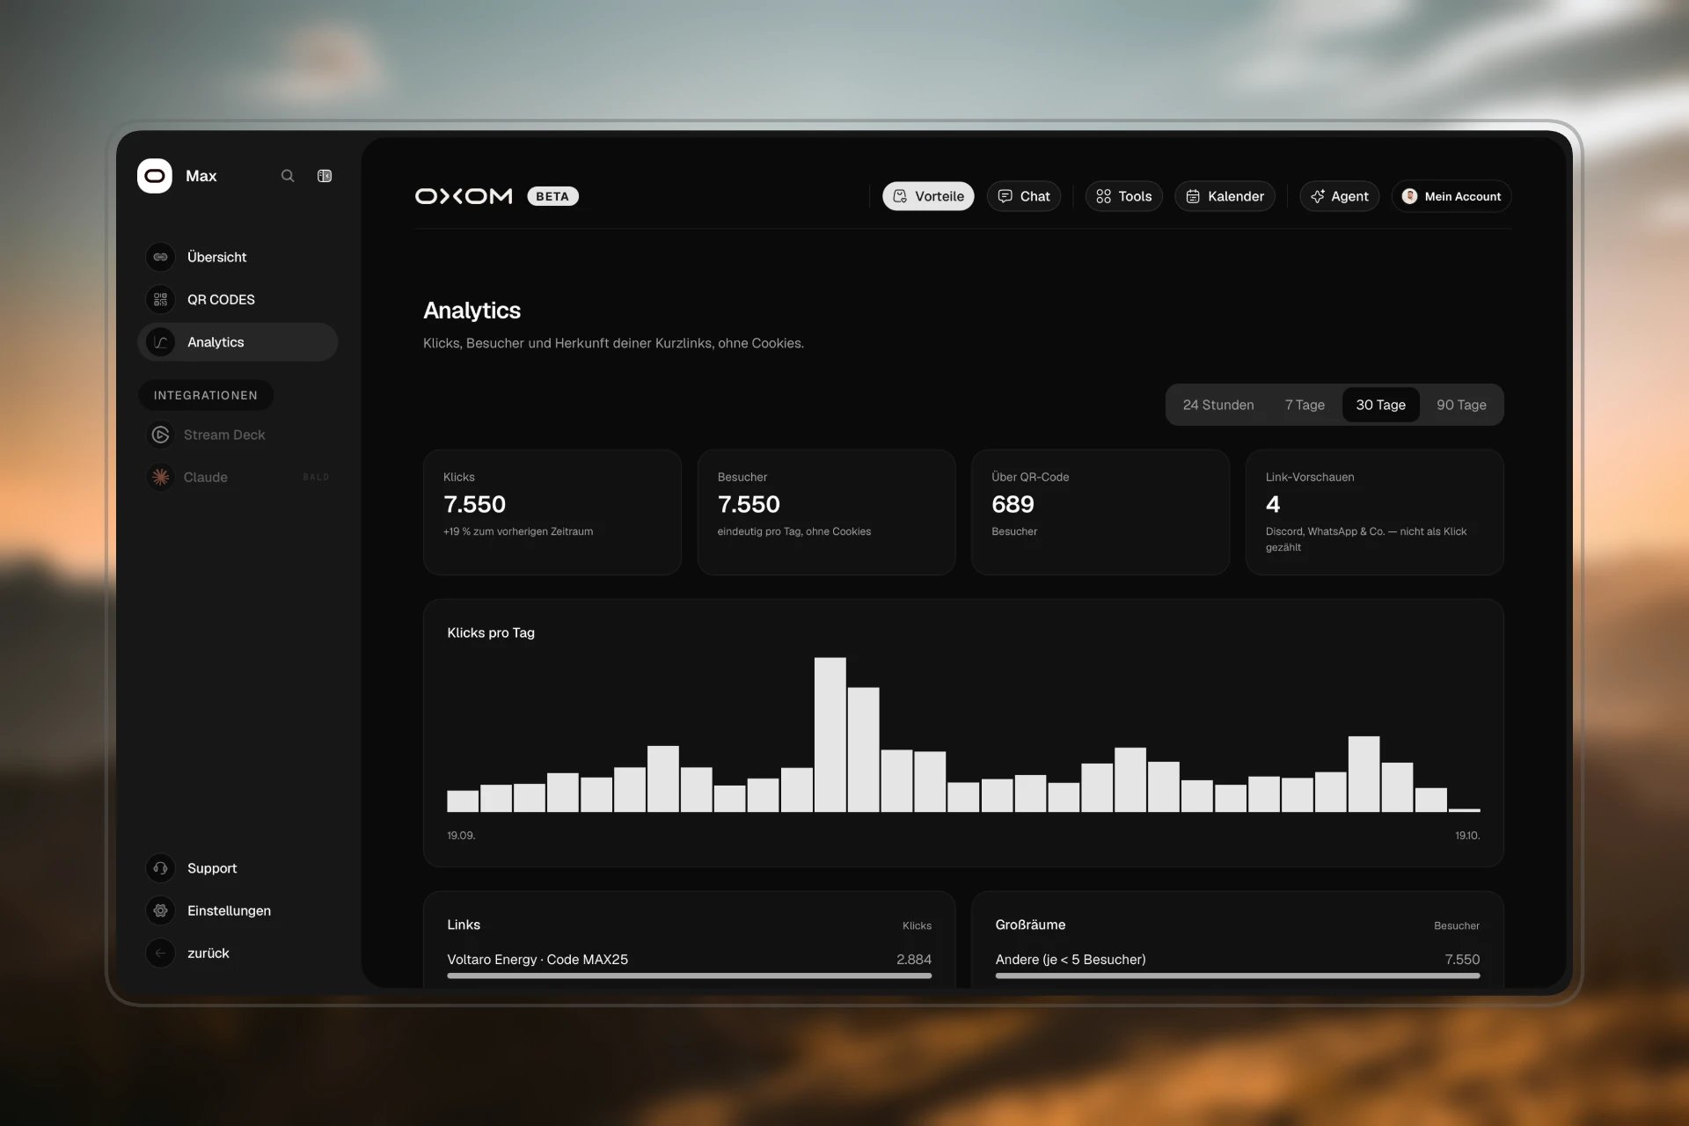Screen dimensions: 1689x1126
Task: Click the Über QR-Code 689 card
Action: (1100, 512)
